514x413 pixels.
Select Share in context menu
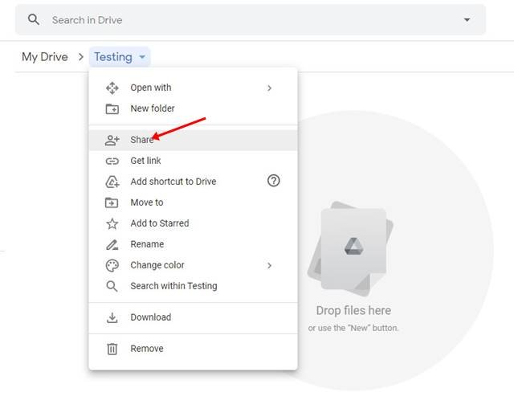193,140
